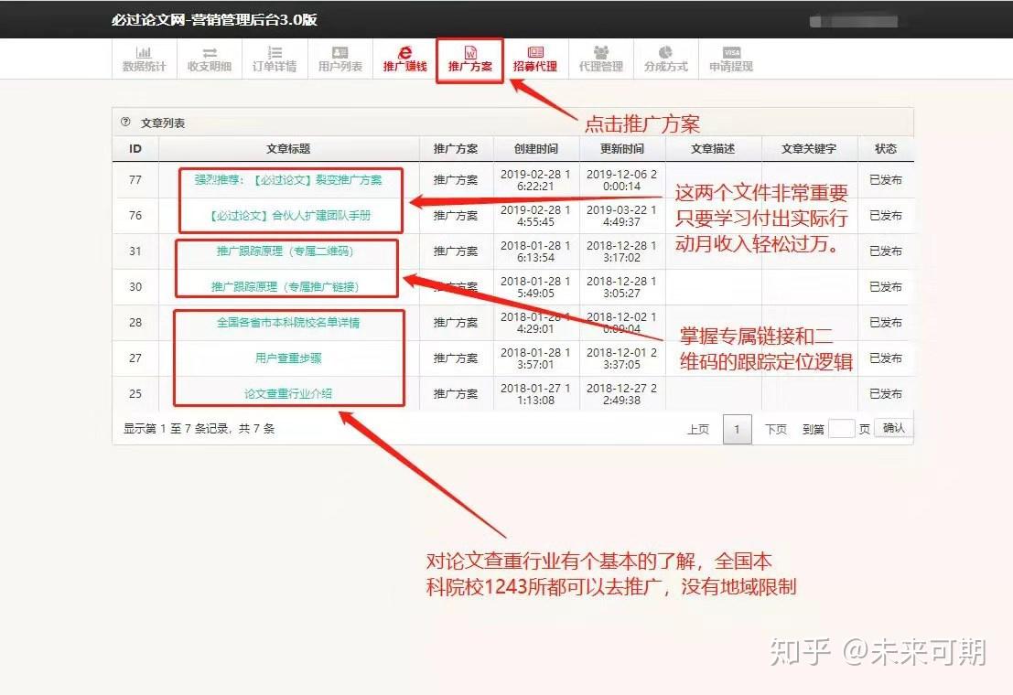1013x695 pixels.
Task: Click created time 2019-02-28 16:22:21
Action: (x=535, y=180)
